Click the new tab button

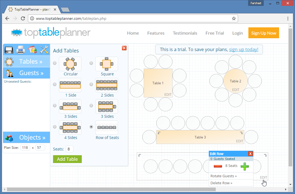coord(65,9)
